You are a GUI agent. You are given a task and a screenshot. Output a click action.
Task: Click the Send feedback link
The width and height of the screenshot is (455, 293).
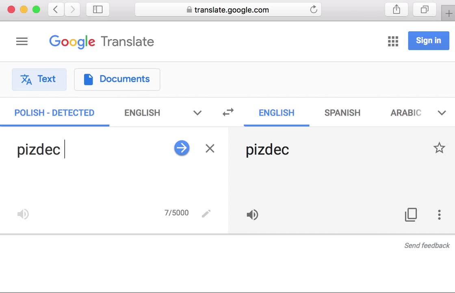click(427, 245)
